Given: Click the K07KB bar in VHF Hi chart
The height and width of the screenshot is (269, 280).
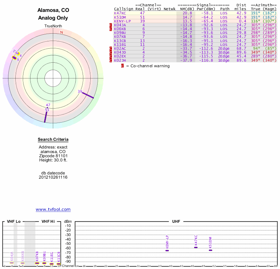Looking at the screenshot, I should 37,263.
